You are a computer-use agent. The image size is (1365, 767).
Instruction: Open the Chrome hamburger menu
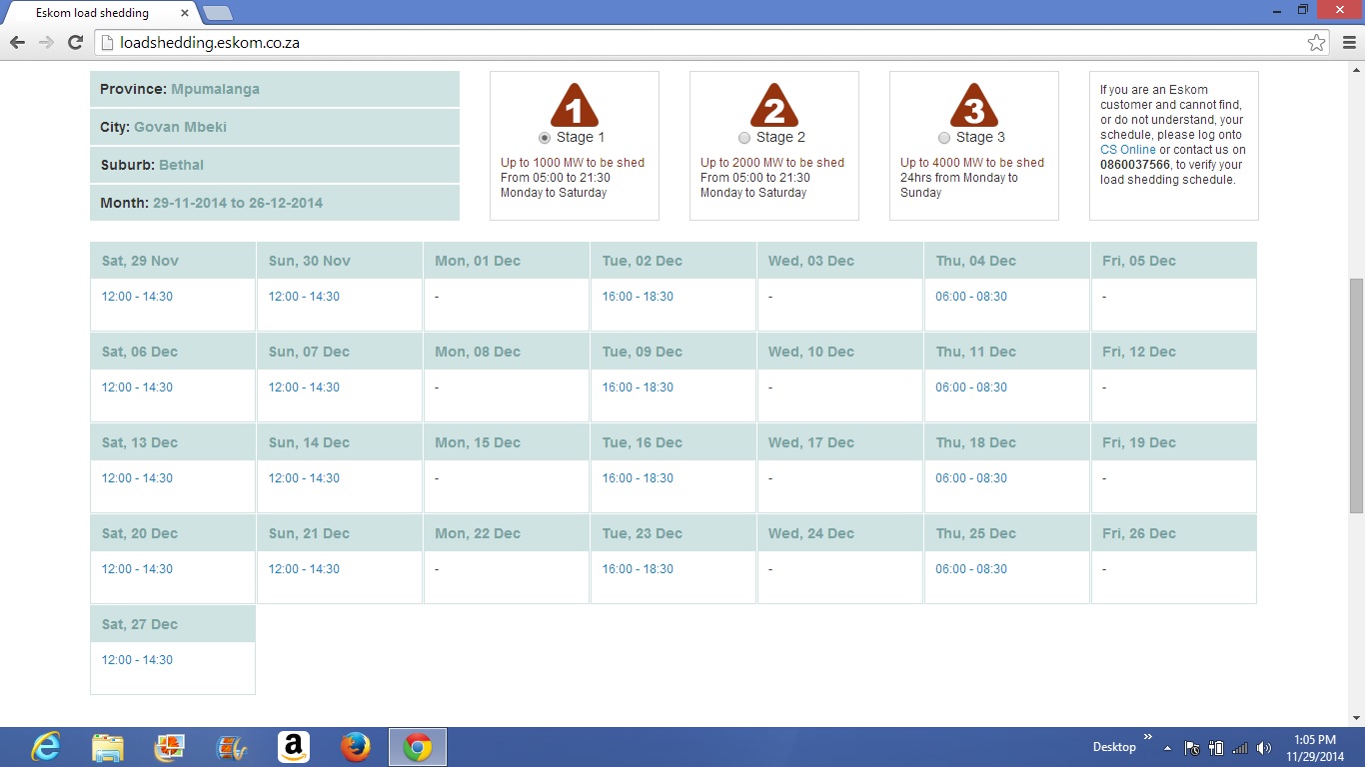1350,43
